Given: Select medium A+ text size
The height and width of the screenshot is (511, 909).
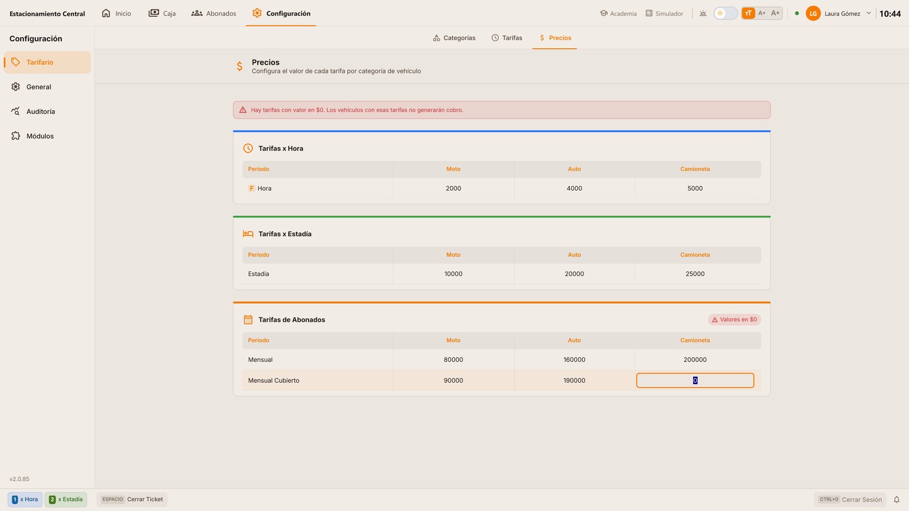Looking at the screenshot, I should pyautogui.click(x=762, y=13).
